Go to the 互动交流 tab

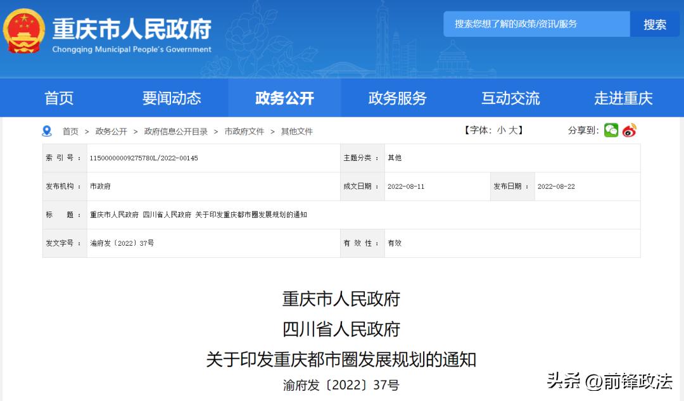[x=510, y=98]
